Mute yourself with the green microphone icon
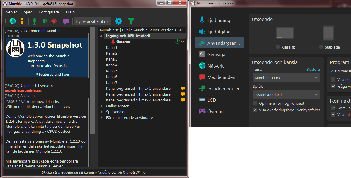 (35, 21)
